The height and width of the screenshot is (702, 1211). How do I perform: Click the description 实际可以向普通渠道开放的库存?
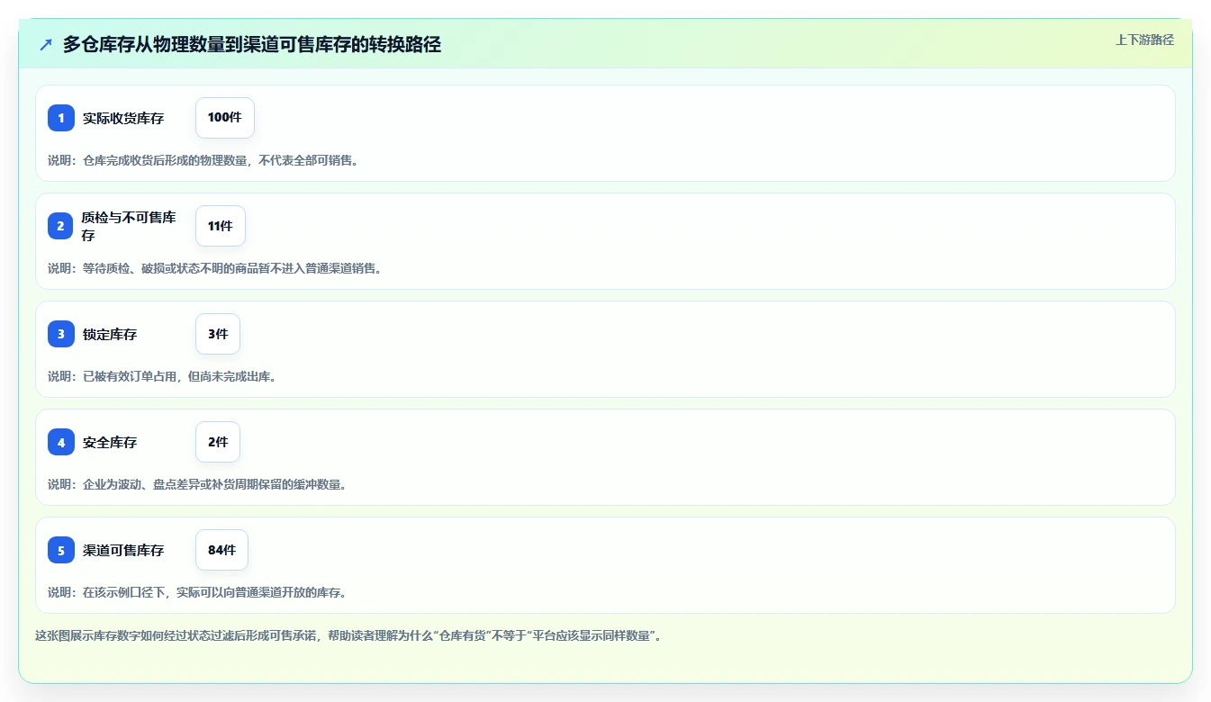pyautogui.click(x=197, y=592)
